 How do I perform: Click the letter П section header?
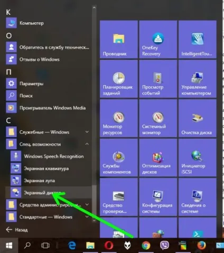[9, 72]
